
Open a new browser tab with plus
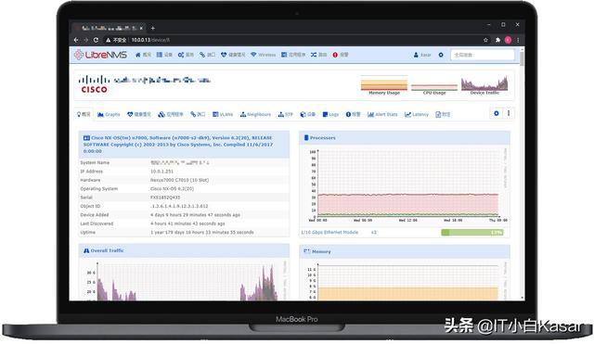152,28
